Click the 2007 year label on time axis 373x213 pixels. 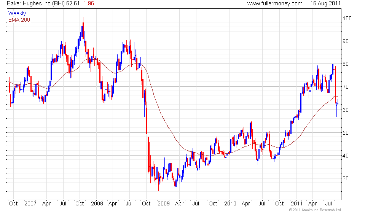pos(30,204)
